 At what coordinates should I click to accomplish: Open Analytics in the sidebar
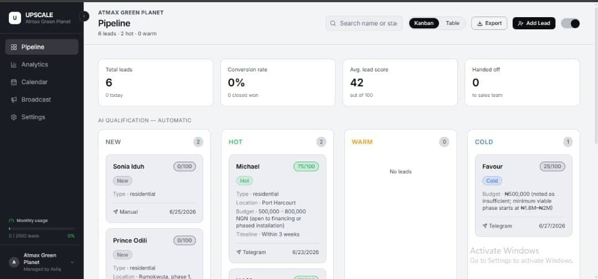tap(42, 64)
